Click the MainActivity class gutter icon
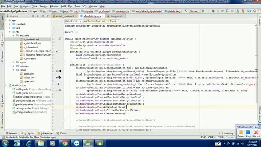Viewport: 262px width, 147px height. [60, 39]
